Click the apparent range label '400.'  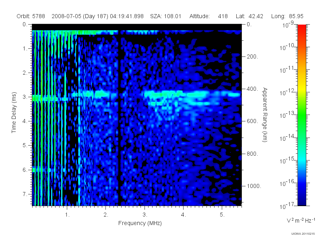[252, 89]
